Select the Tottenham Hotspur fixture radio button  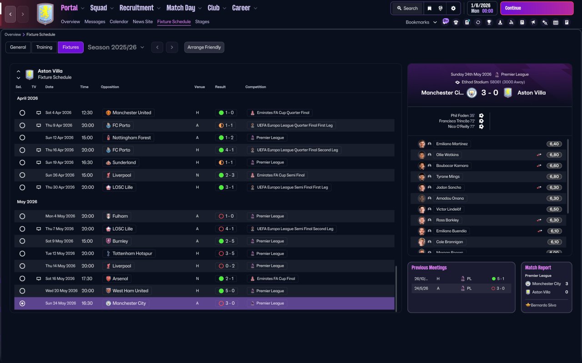click(x=22, y=254)
